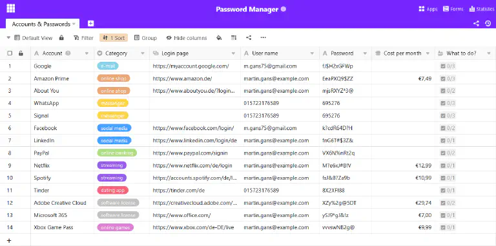Click the dating app tag for Tinder
The height and width of the screenshot is (246, 496).
tap(112, 190)
